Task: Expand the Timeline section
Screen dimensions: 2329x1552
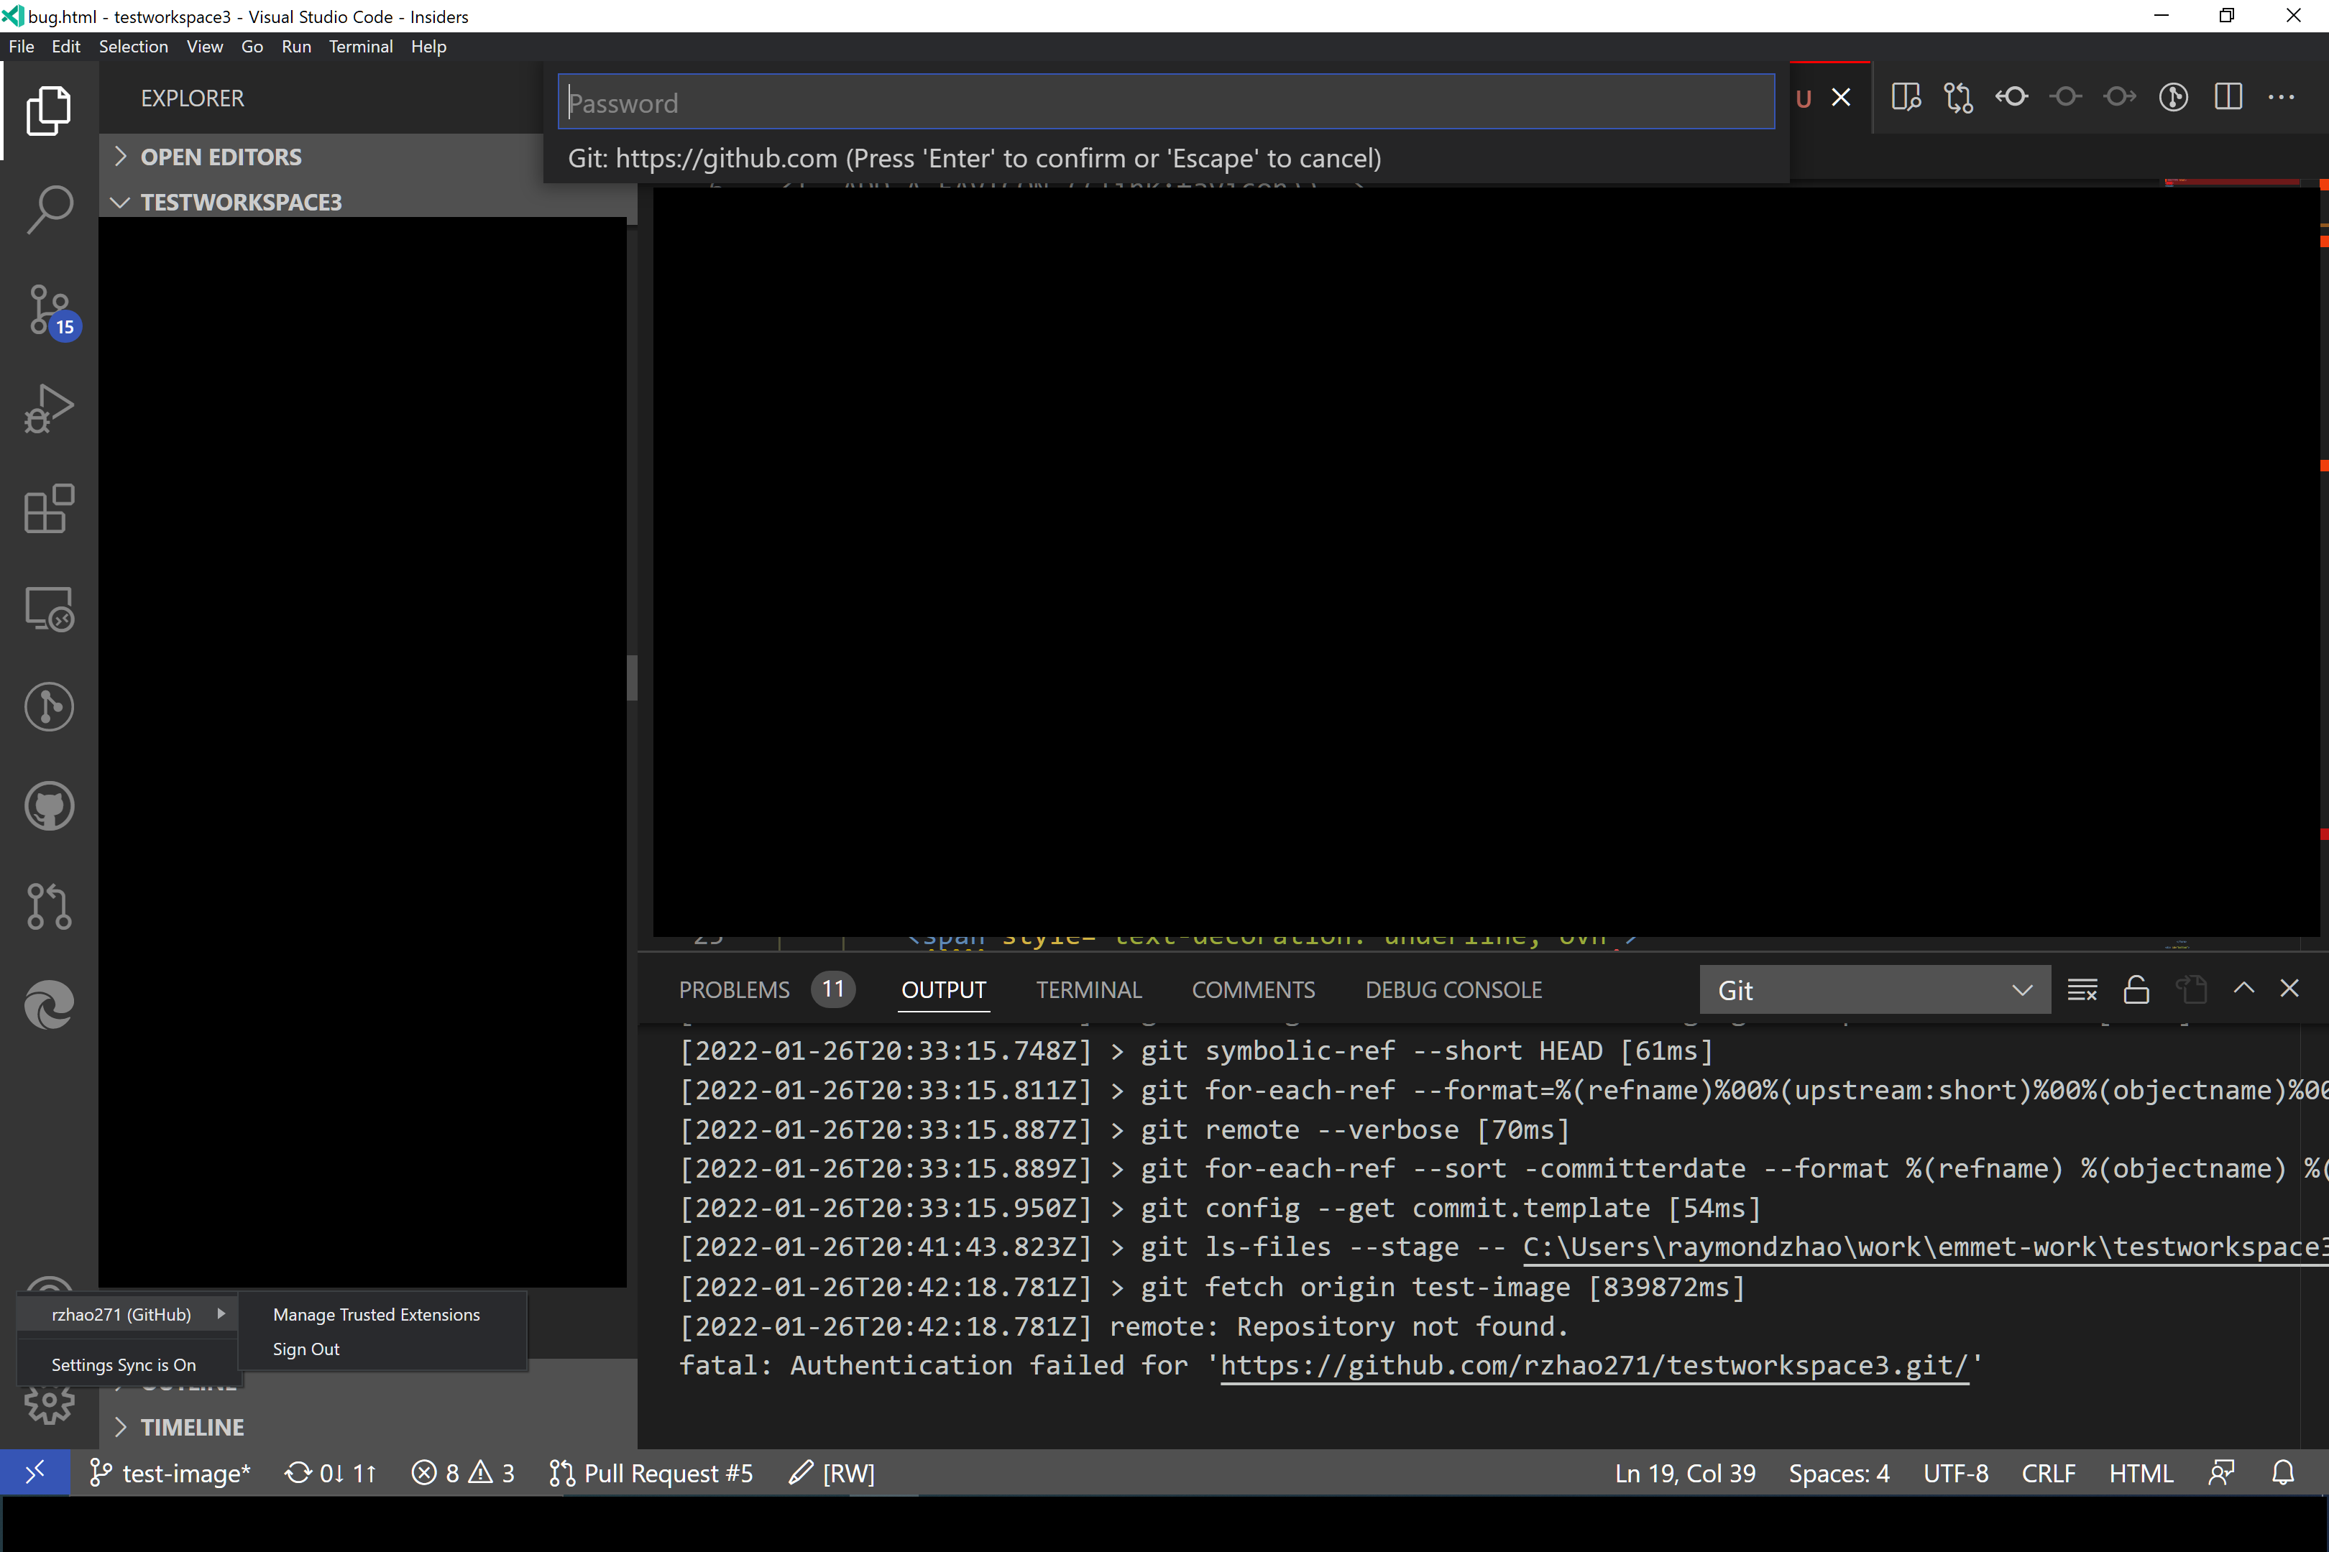Action: click(192, 1426)
